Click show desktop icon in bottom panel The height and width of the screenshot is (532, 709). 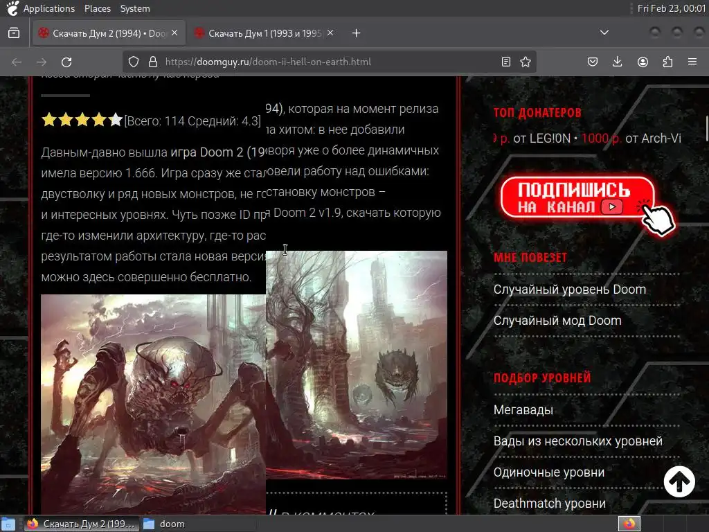tap(8, 524)
